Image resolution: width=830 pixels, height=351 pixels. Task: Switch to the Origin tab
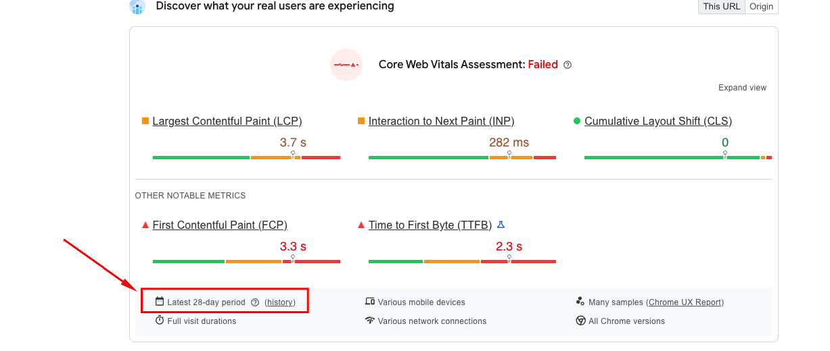761,6
